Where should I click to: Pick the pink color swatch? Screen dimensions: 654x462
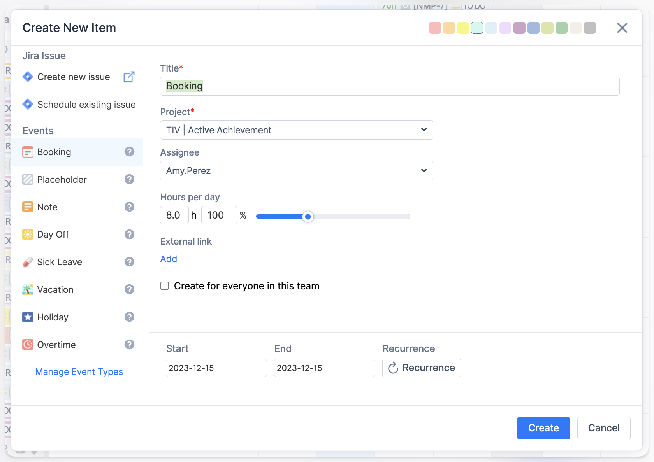point(435,28)
